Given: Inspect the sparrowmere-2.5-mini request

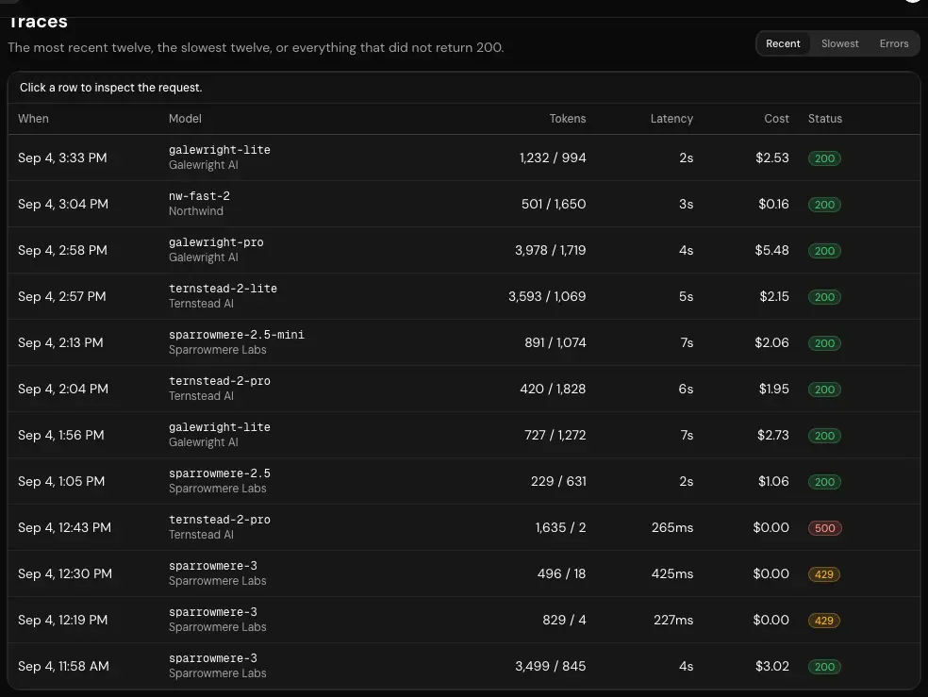Looking at the screenshot, I should coord(464,342).
